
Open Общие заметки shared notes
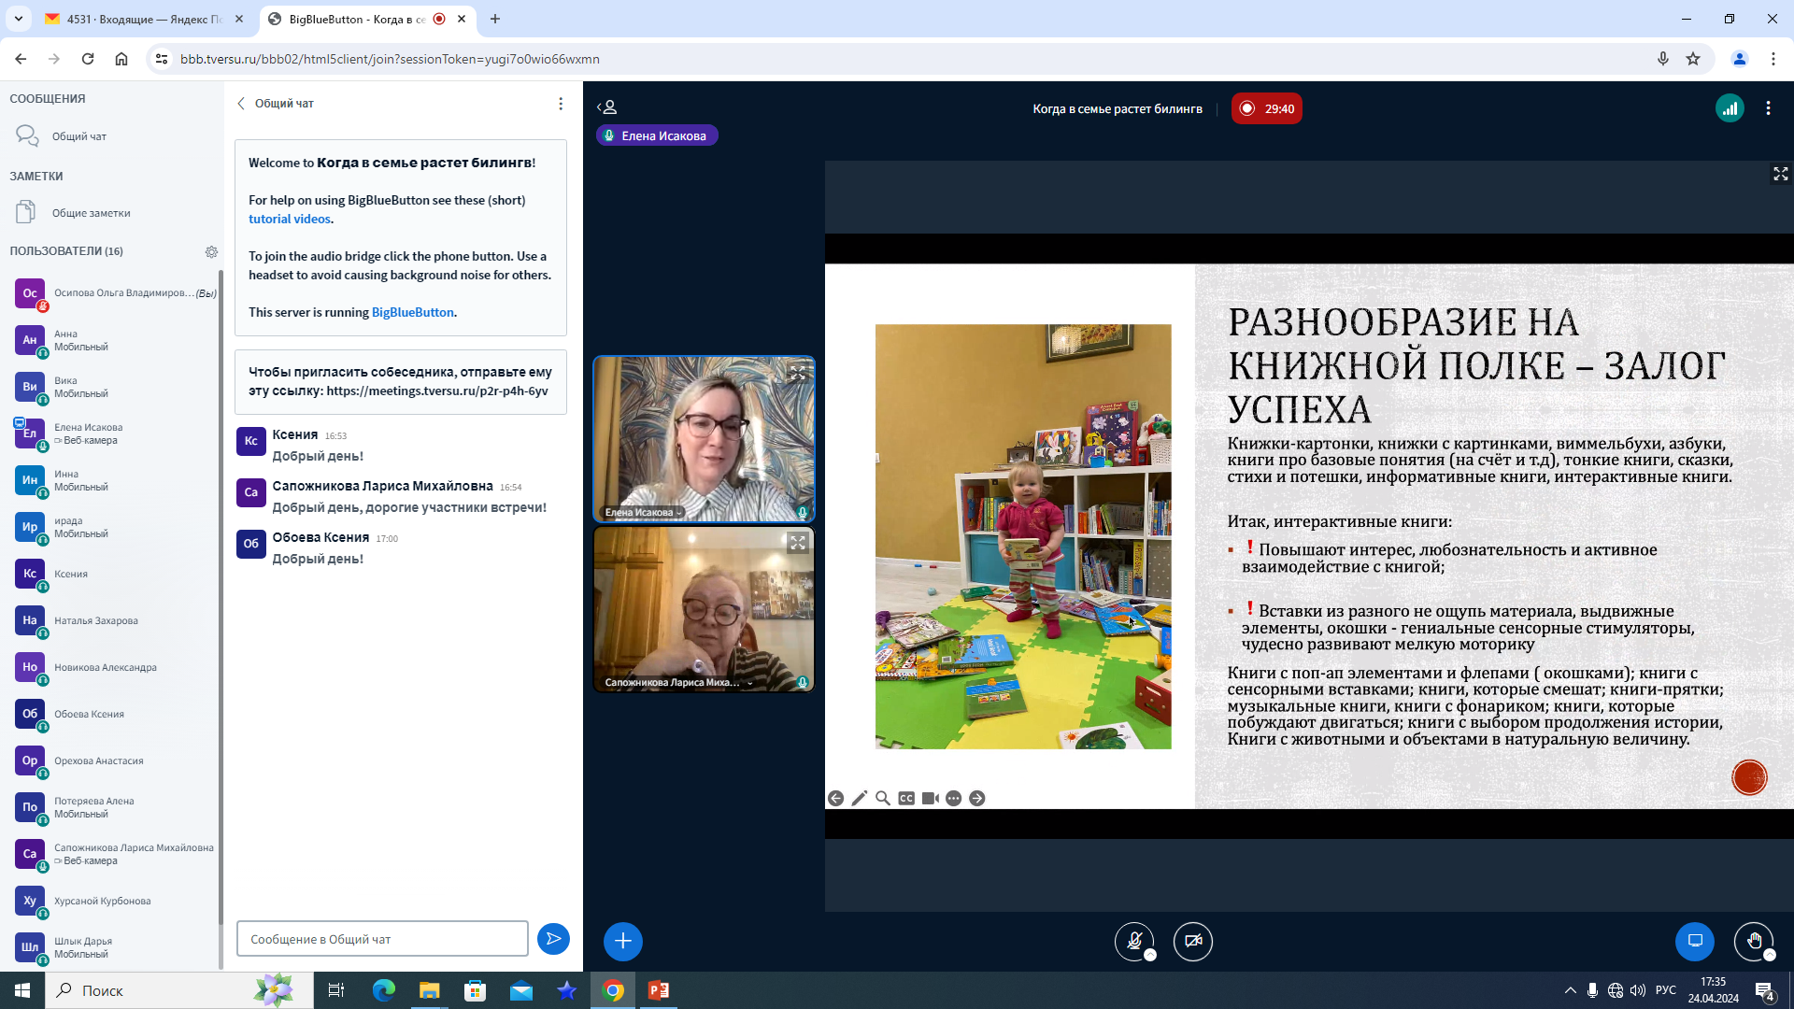pos(91,213)
